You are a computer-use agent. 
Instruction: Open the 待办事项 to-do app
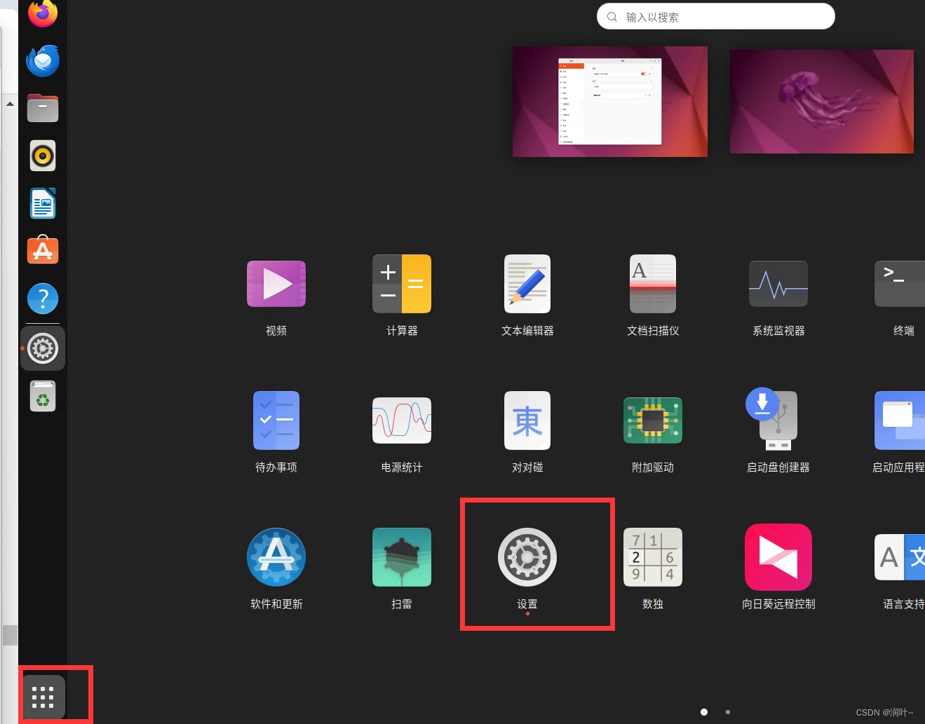[276, 421]
